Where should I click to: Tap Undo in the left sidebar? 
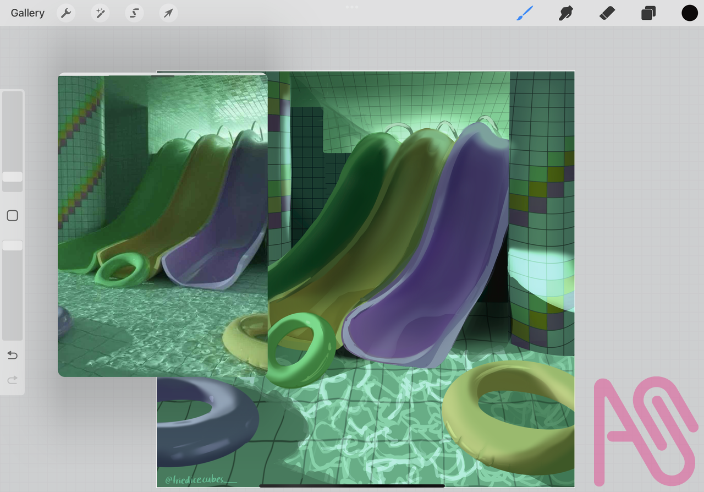click(x=12, y=355)
